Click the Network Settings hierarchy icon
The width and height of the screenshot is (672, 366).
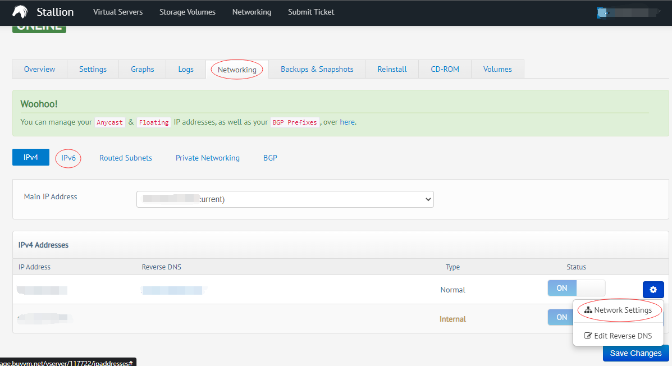tap(588, 309)
